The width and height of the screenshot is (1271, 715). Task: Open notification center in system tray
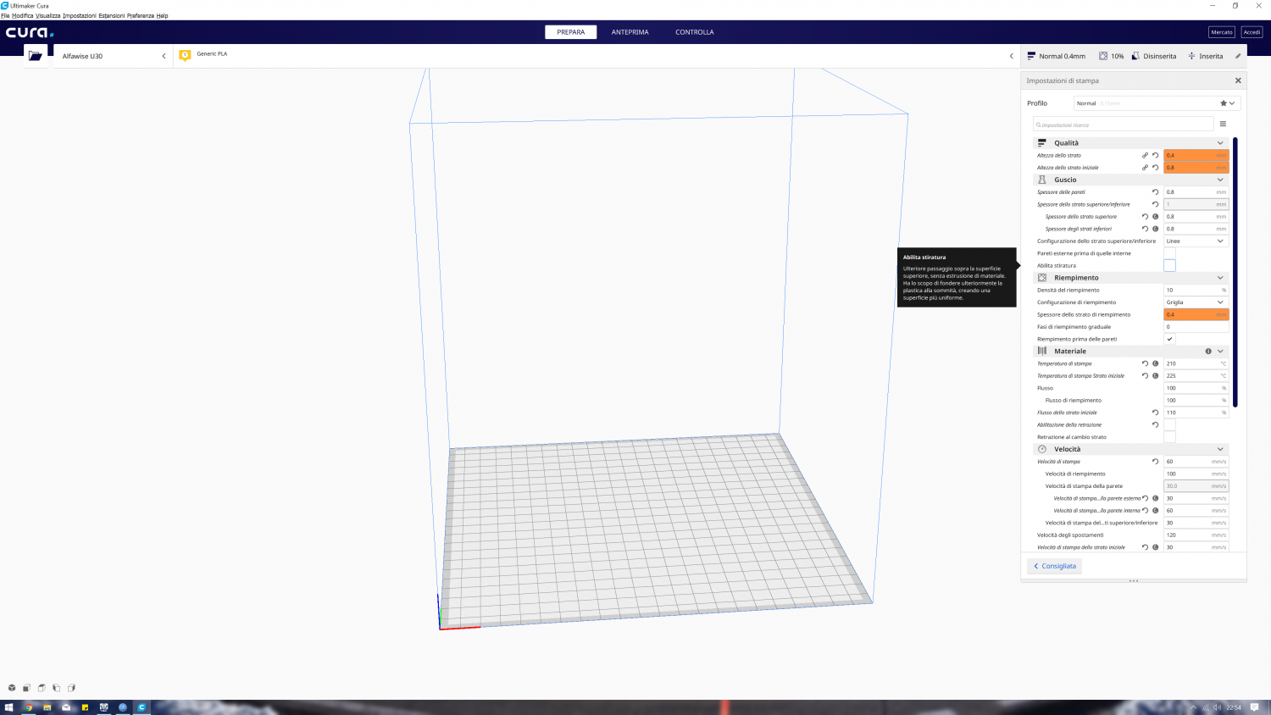click(x=1255, y=707)
